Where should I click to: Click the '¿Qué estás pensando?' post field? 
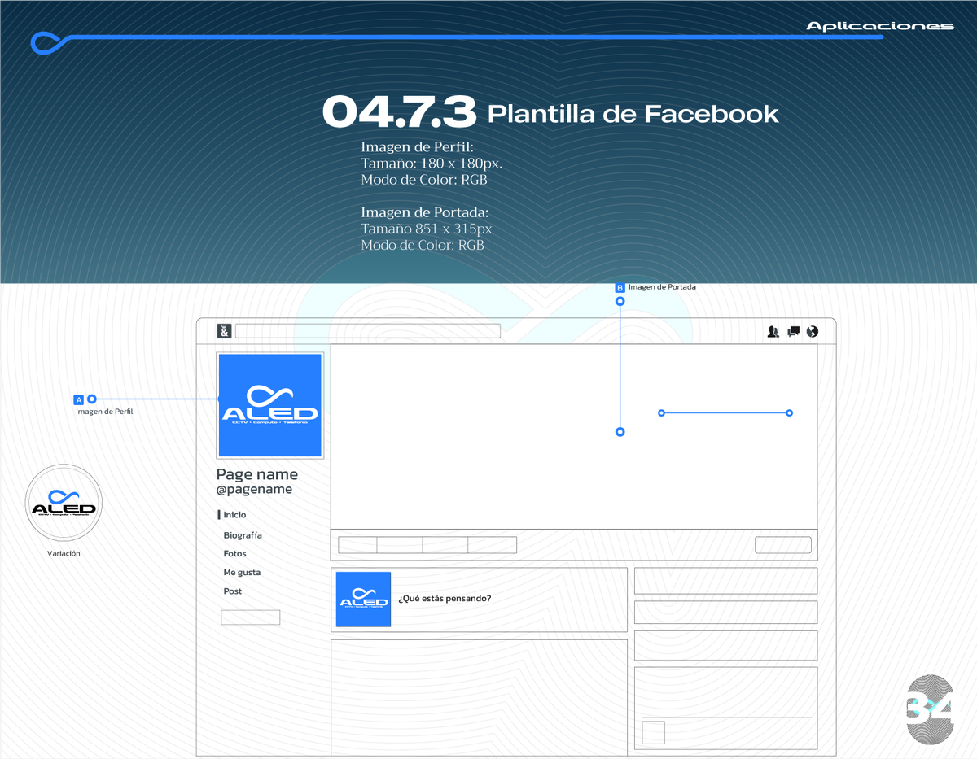(x=445, y=599)
